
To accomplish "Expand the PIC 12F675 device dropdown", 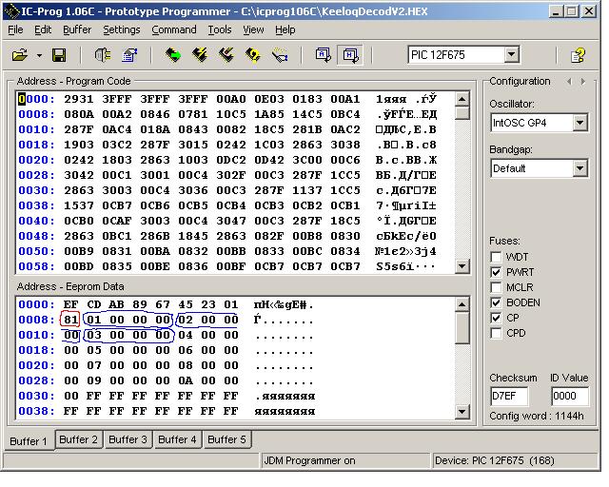I will (x=511, y=55).
